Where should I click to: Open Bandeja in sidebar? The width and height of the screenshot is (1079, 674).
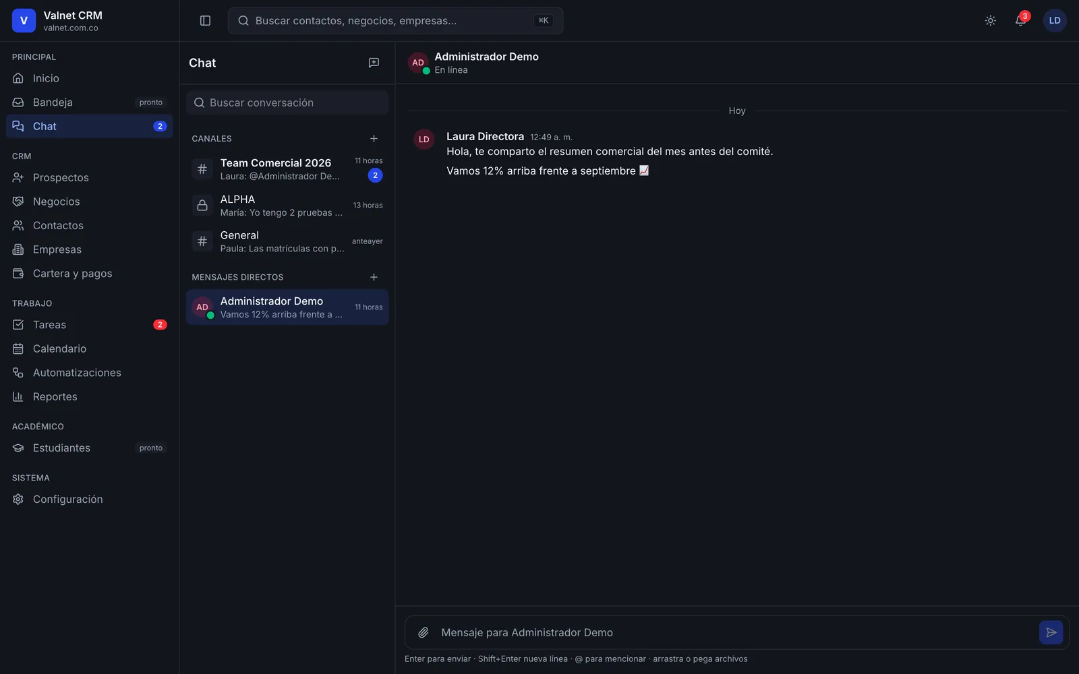coord(90,102)
